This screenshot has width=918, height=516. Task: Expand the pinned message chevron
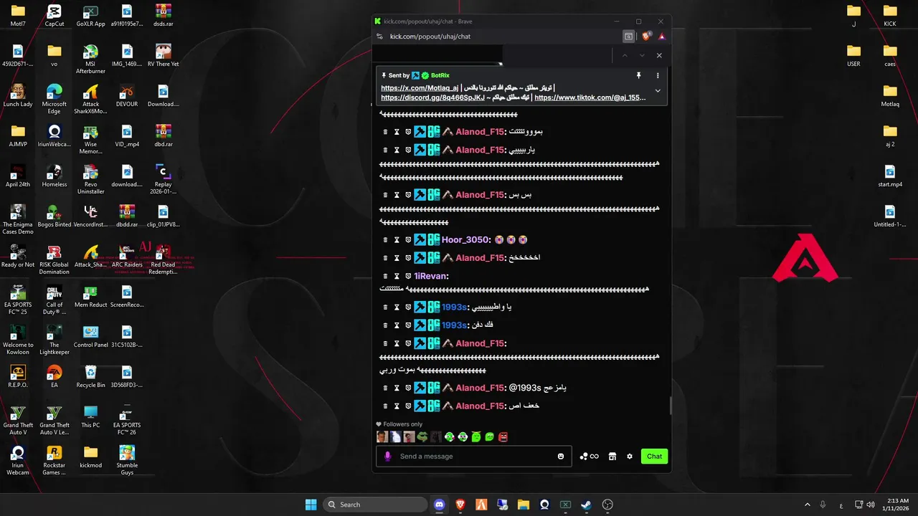[x=658, y=91]
